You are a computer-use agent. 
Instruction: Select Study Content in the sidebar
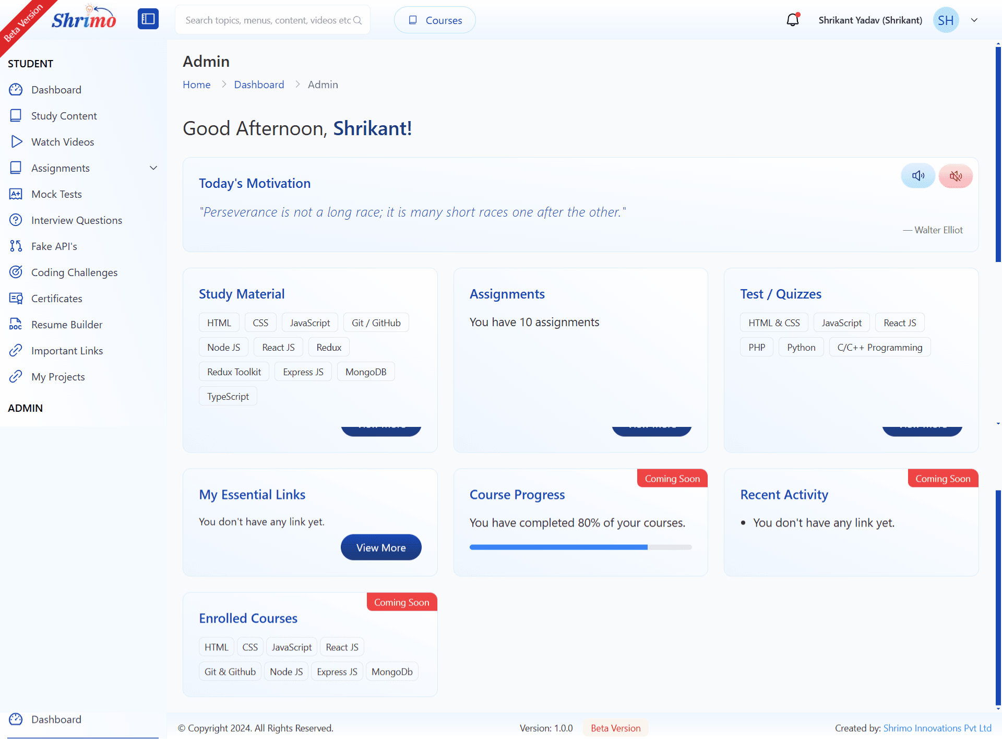[x=64, y=115]
